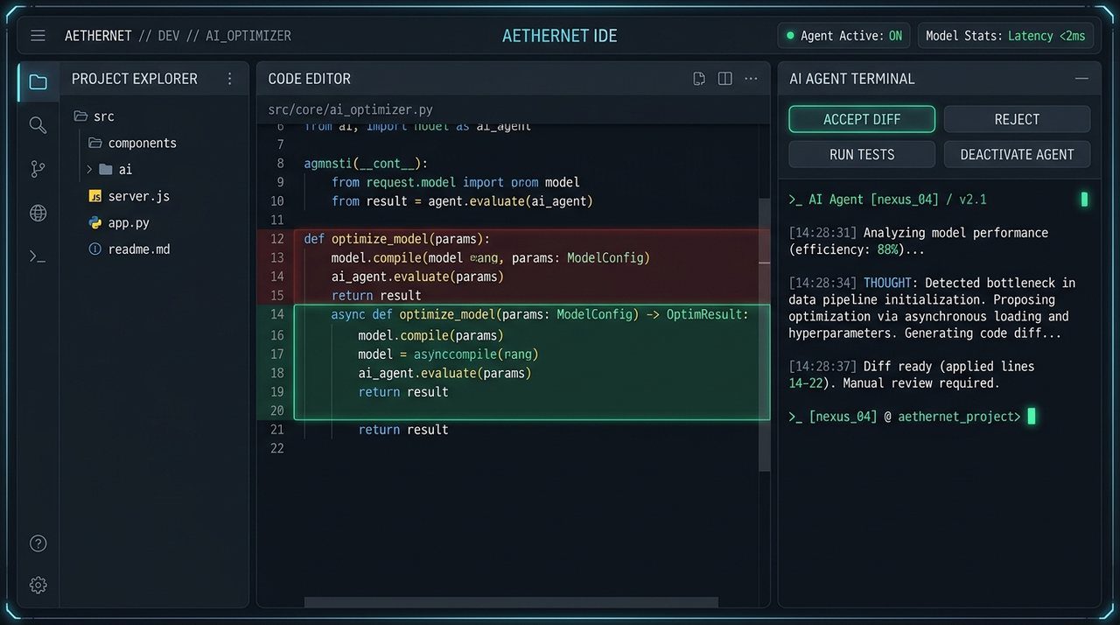Select AETHERNET in the breadcrumb
Image resolution: width=1120 pixels, height=625 pixels.
[x=98, y=36]
